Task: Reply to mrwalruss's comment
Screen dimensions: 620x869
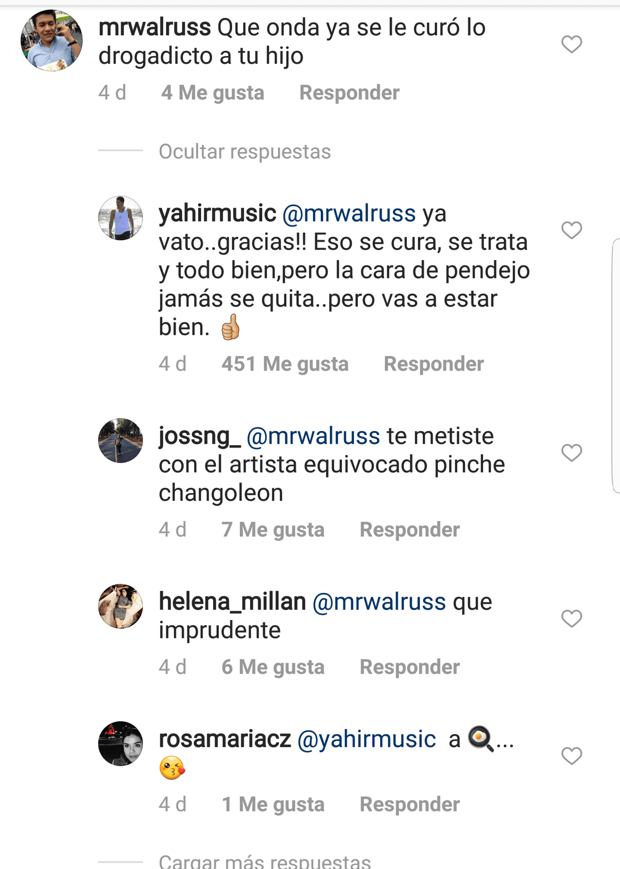Action: coord(349,93)
